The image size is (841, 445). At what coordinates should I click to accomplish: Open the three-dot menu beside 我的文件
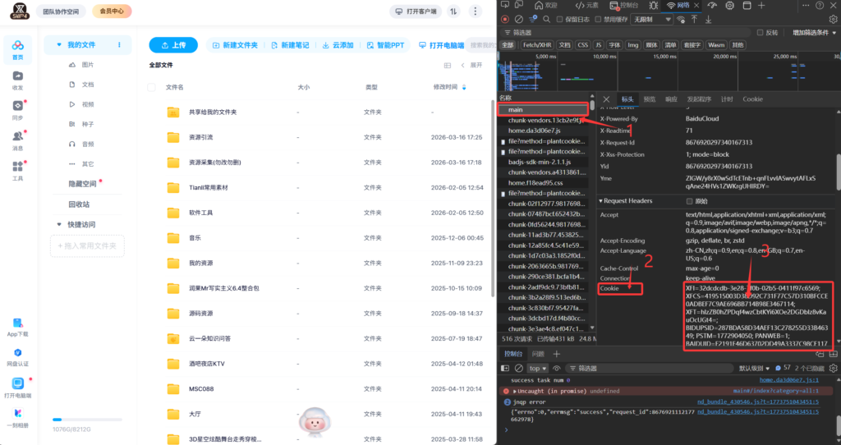point(119,45)
